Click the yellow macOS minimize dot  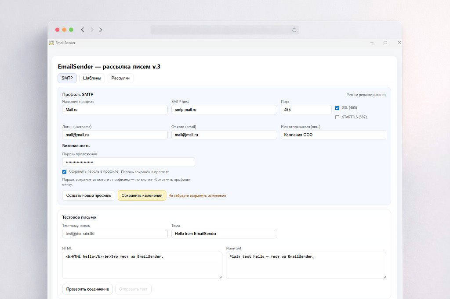pos(64,30)
